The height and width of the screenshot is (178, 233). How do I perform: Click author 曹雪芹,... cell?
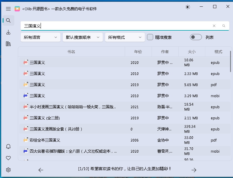tap(165, 151)
